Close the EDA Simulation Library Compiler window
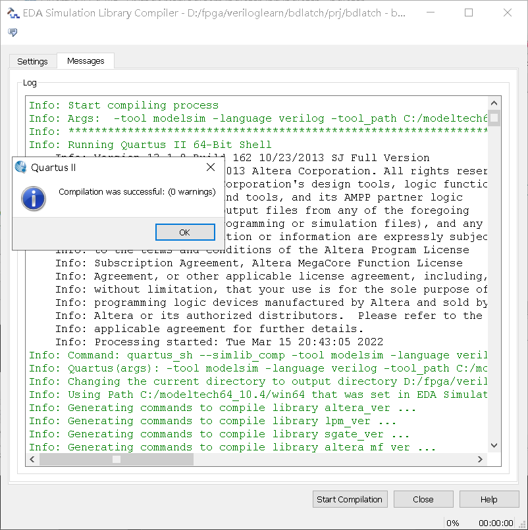 [508, 13]
